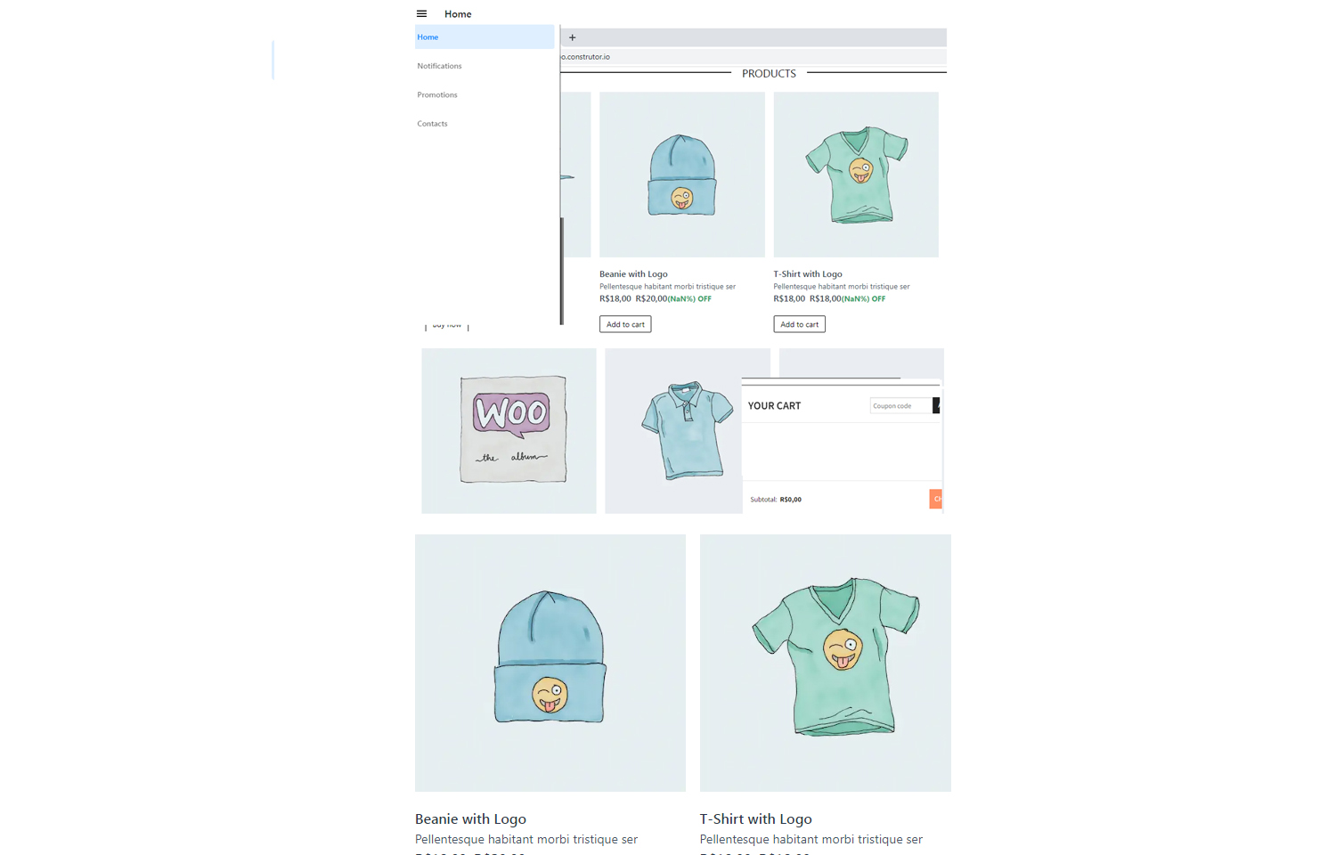Viewport: 1336px width, 855px height.
Task: Open the hamburger menu icon beside Home
Action: coord(421,13)
